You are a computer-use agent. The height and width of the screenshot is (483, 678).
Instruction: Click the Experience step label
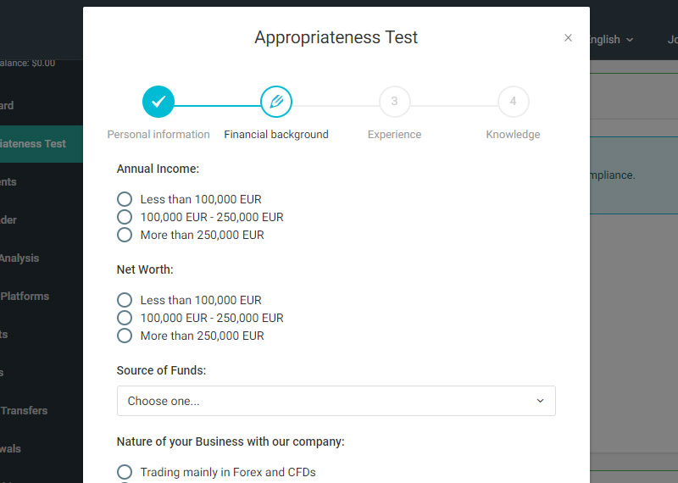click(394, 135)
